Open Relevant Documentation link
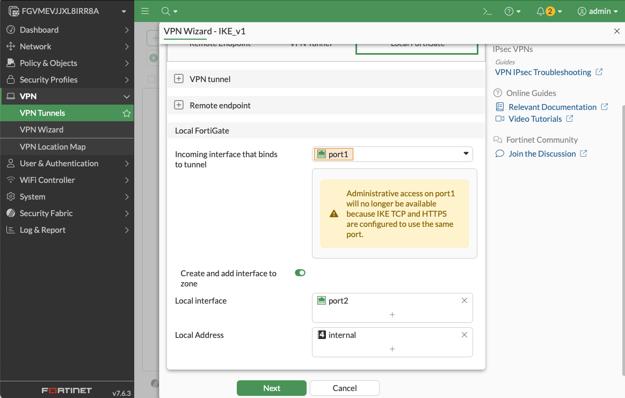625x398 pixels. pos(553,107)
